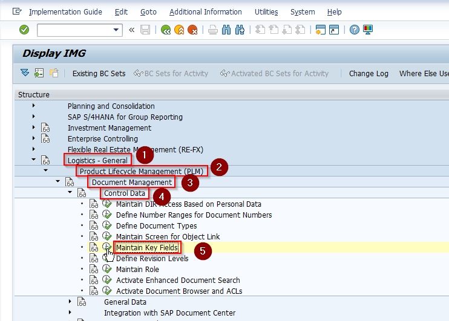Open the Utilities menu
The height and width of the screenshot is (321, 449).
(266, 12)
